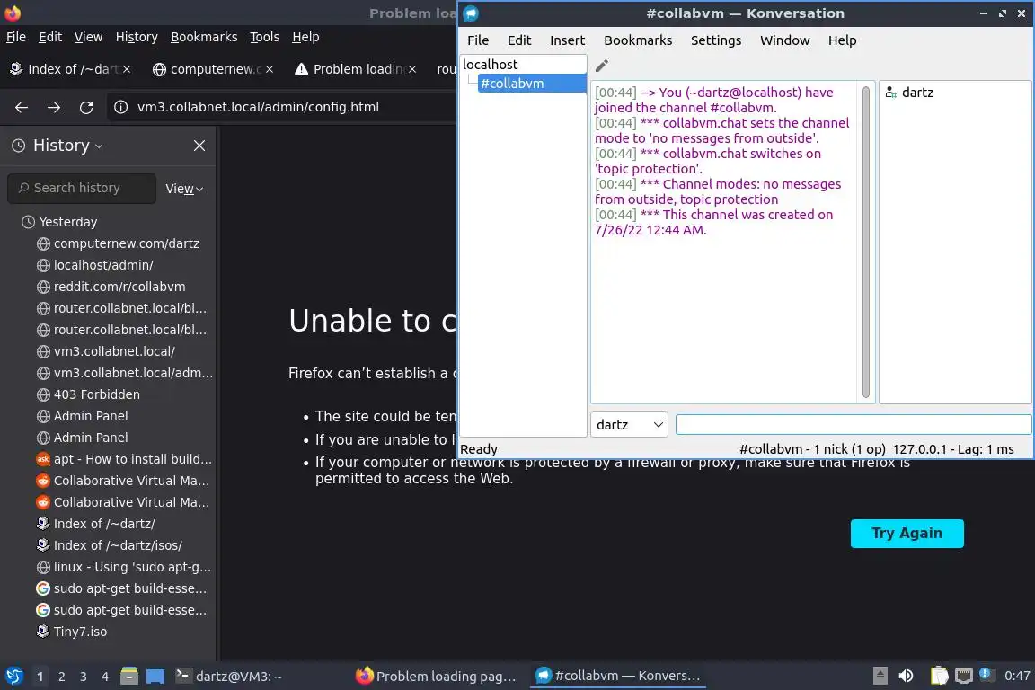Click the network monitor tray icon

[964, 676]
